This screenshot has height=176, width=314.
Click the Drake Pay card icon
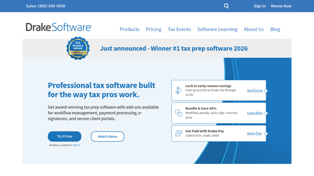tap(178, 133)
